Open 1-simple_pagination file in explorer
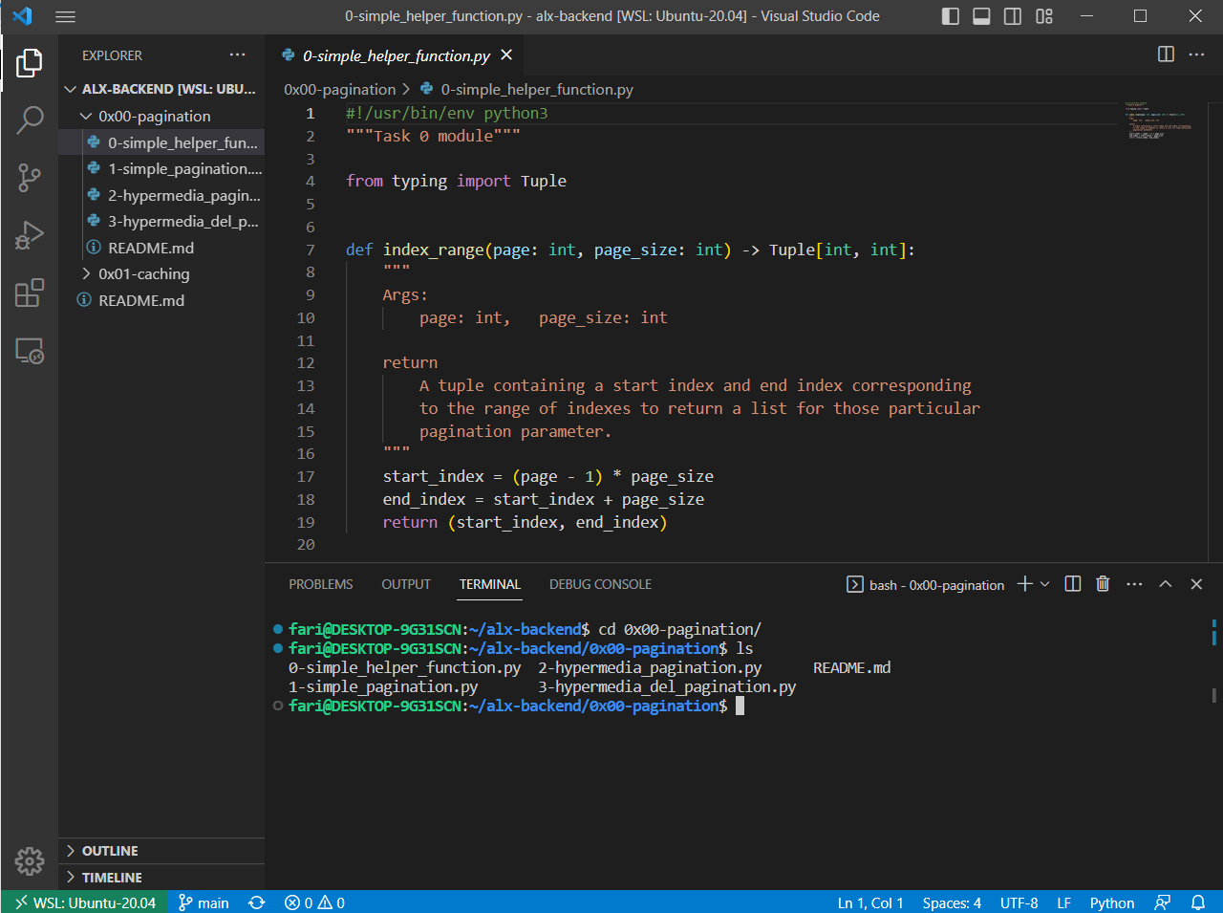1223x913 pixels. point(183,168)
